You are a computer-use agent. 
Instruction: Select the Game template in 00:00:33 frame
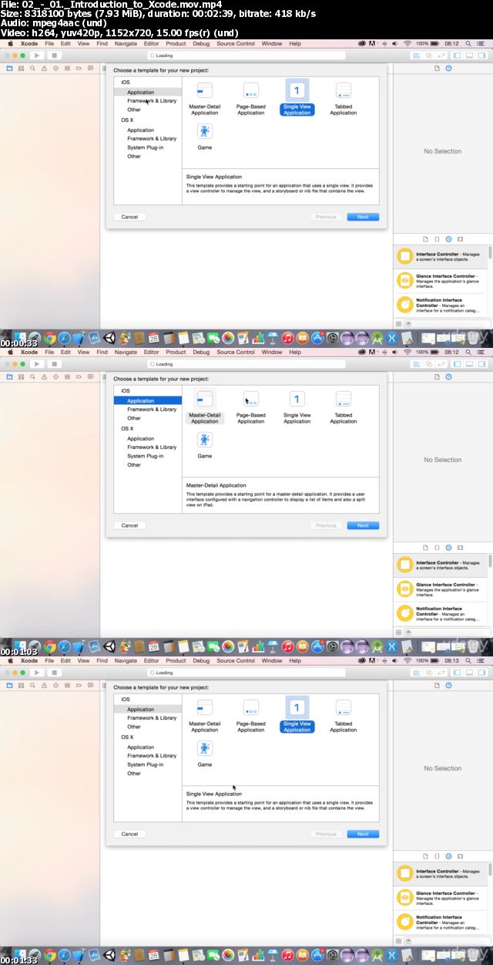coord(205,137)
